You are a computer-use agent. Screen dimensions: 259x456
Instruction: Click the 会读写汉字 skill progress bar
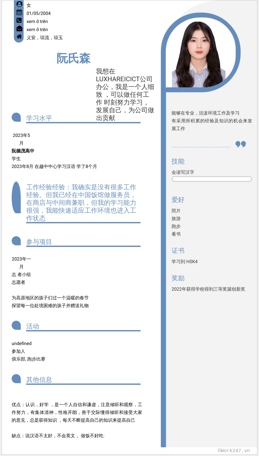(212, 179)
